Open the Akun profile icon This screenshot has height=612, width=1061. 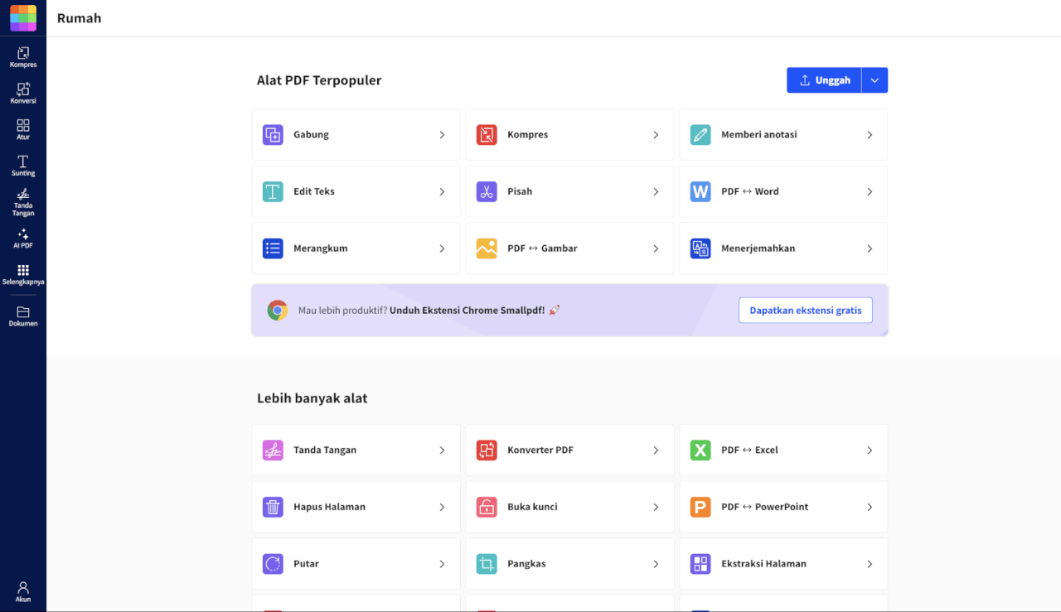point(23,591)
